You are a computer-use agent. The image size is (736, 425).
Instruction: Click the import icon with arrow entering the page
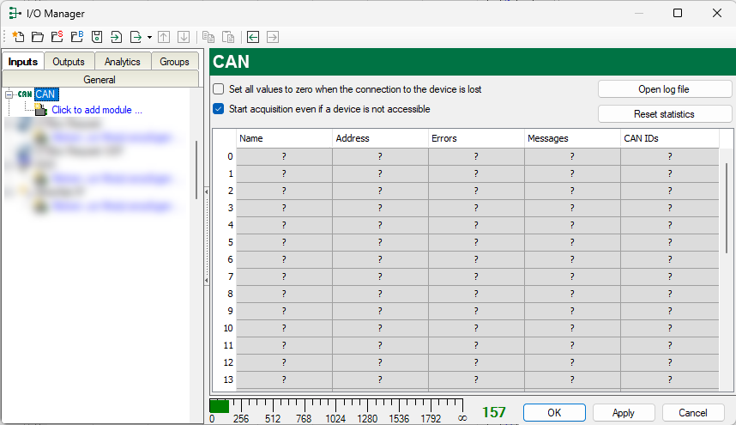coord(116,37)
